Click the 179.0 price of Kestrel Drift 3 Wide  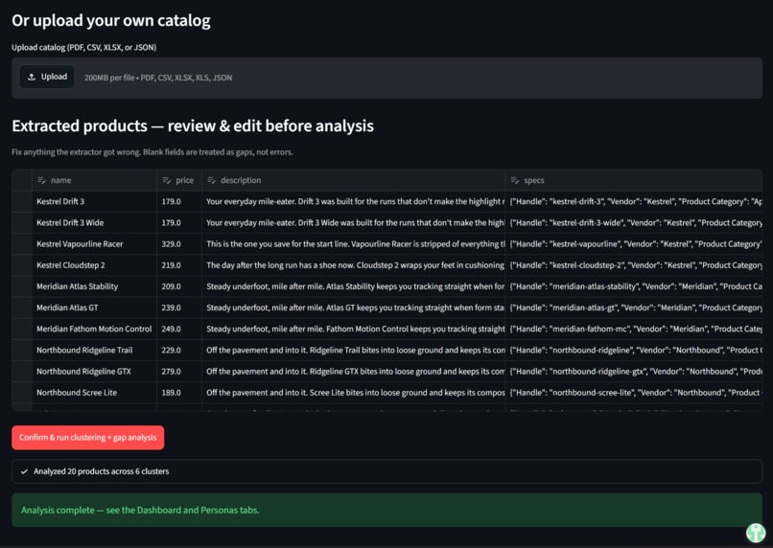tap(179, 222)
